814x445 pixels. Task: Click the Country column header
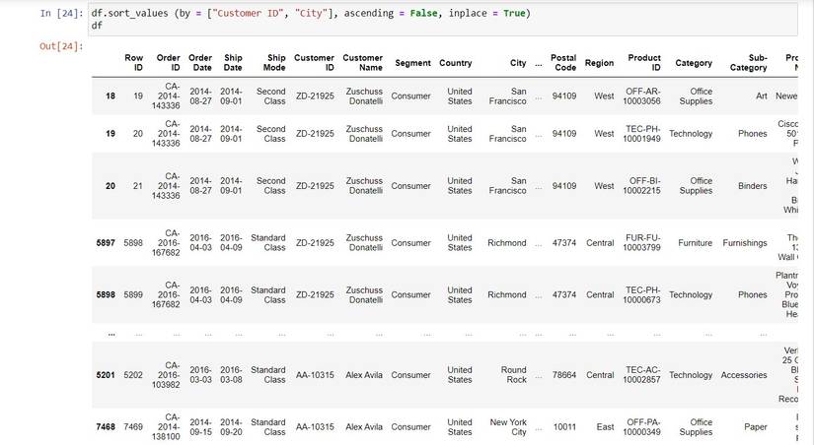(455, 63)
